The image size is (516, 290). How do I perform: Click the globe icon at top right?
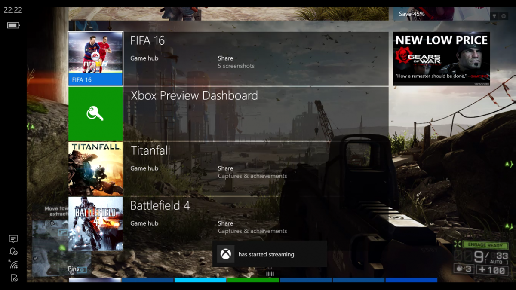[x=504, y=16]
